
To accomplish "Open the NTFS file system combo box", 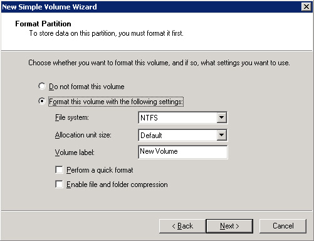I will click(x=183, y=117).
